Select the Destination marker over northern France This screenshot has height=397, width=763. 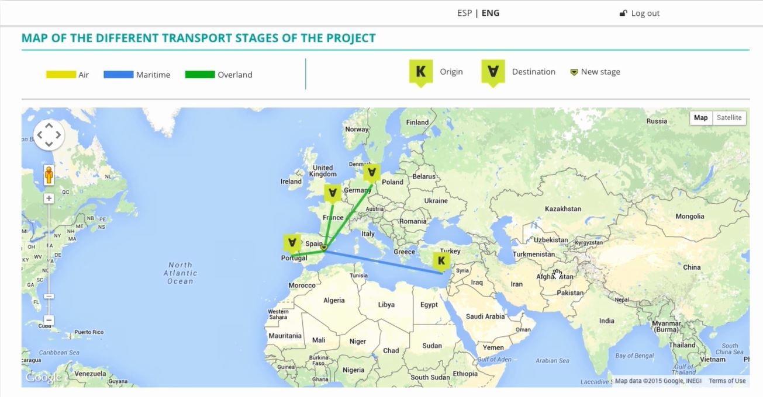coord(333,193)
